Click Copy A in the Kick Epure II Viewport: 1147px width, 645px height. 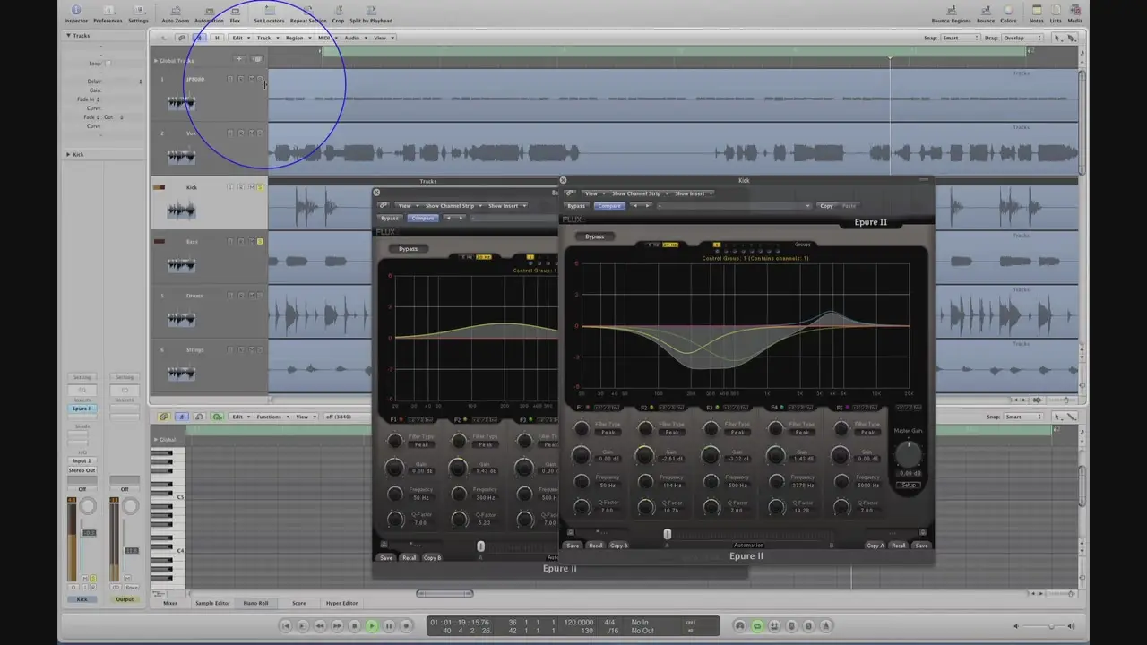[x=875, y=546]
